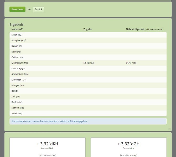The image size is (176, 157).
Task: Click the Zugabe column header
Action: 87,29
